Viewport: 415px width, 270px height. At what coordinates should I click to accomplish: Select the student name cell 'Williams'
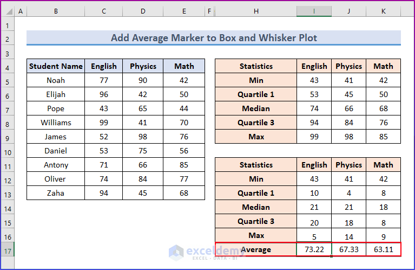(x=56, y=123)
